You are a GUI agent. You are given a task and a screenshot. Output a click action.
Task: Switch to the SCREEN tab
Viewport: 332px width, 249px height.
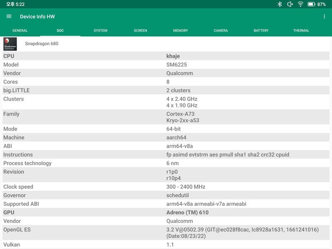[141, 30]
